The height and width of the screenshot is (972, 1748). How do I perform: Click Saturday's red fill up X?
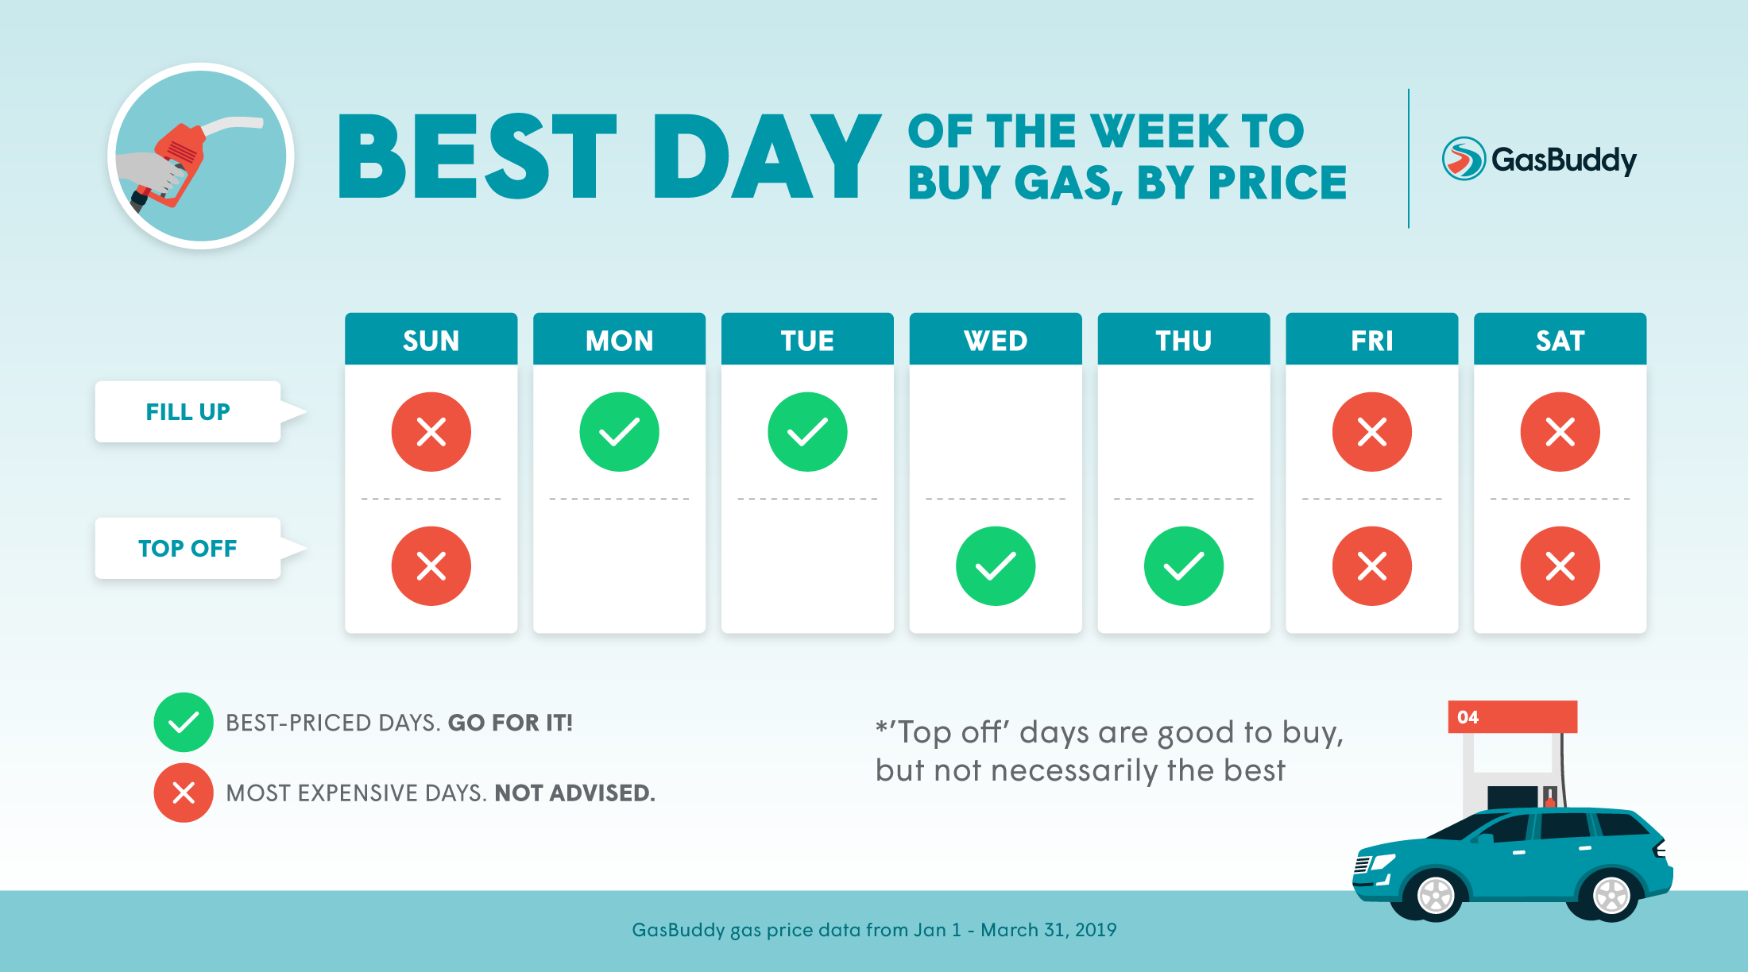pyautogui.click(x=1560, y=432)
